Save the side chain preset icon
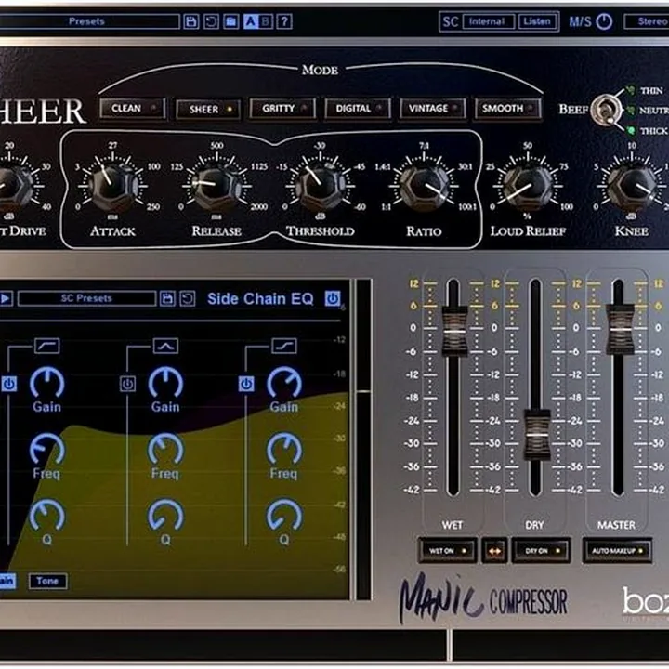This screenshot has height=669, width=669. (167, 298)
